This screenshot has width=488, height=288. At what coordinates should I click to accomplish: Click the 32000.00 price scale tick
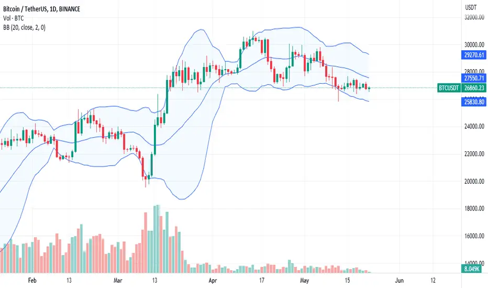click(474, 17)
